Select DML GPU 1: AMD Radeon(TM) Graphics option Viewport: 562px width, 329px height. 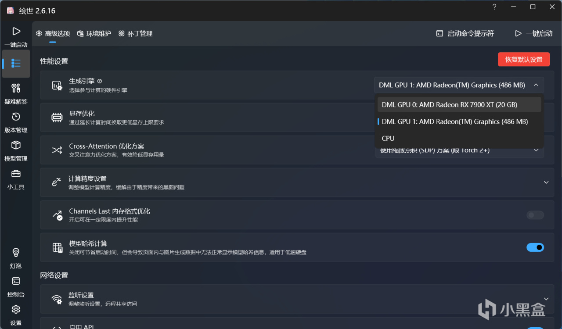(x=459, y=122)
